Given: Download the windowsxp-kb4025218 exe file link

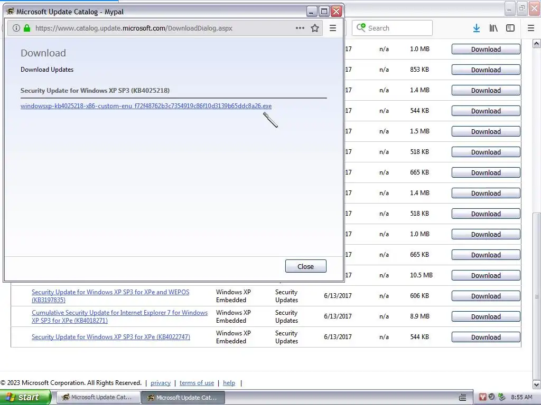Looking at the screenshot, I should 146,105.
